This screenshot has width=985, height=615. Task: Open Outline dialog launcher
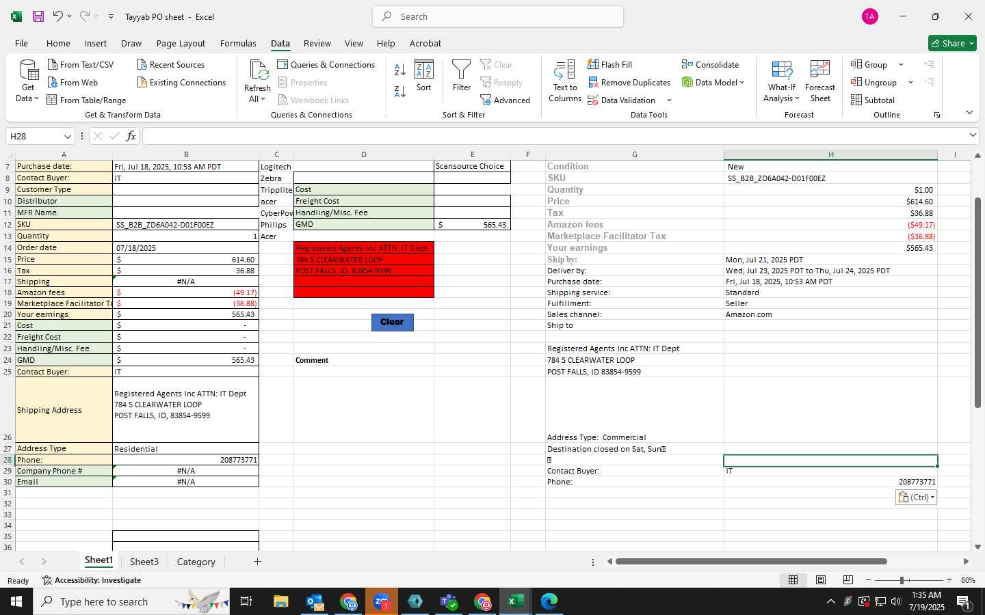point(937,115)
